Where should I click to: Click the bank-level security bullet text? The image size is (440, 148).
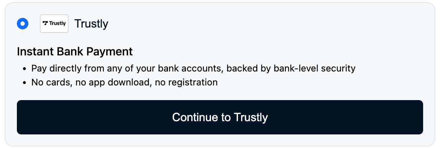point(193,68)
